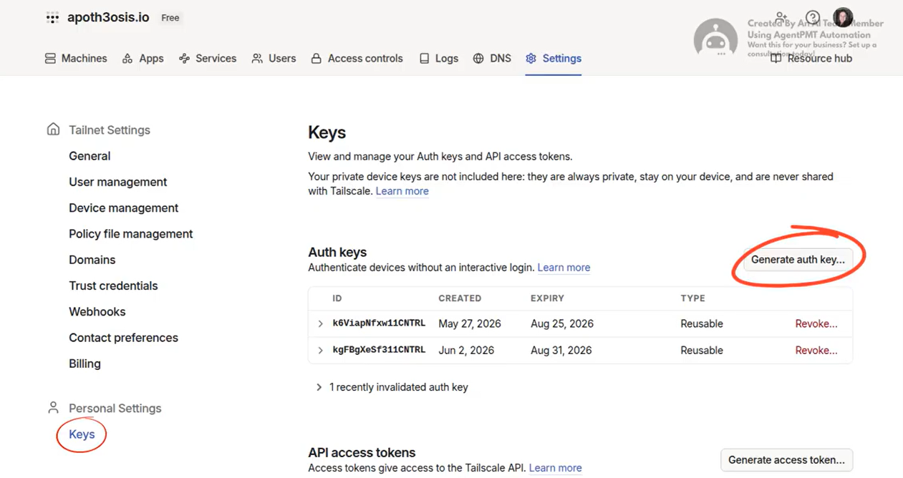This screenshot has width=903, height=478.
Task: Click the May 27, 2026 created date
Action: pos(470,324)
